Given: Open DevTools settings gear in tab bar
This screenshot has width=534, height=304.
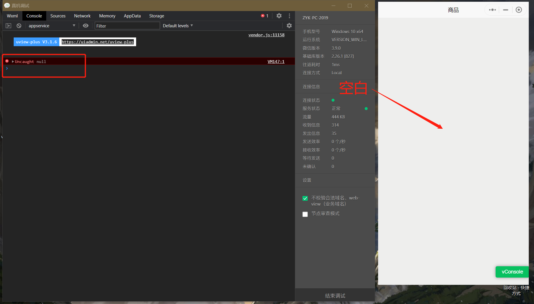Looking at the screenshot, I should coord(279,16).
